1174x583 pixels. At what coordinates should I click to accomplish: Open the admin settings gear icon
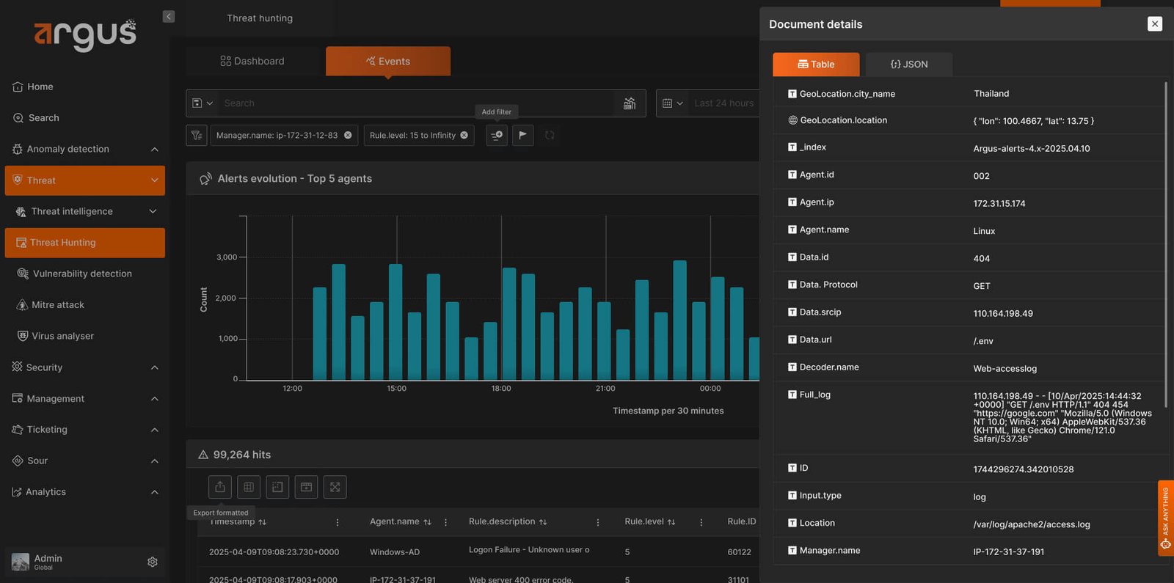click(x=153, y=562)
